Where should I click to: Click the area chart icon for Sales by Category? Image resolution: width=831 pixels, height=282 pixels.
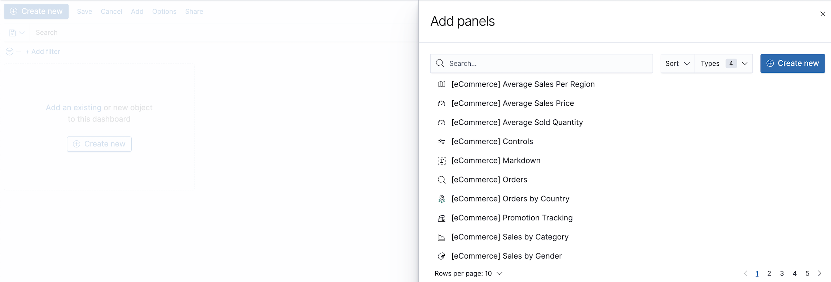(x=441, y=237)
